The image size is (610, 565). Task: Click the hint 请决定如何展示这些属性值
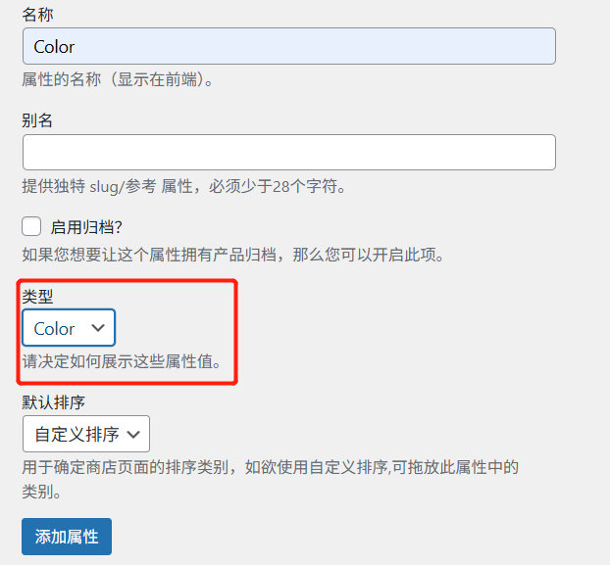(122, 361)
